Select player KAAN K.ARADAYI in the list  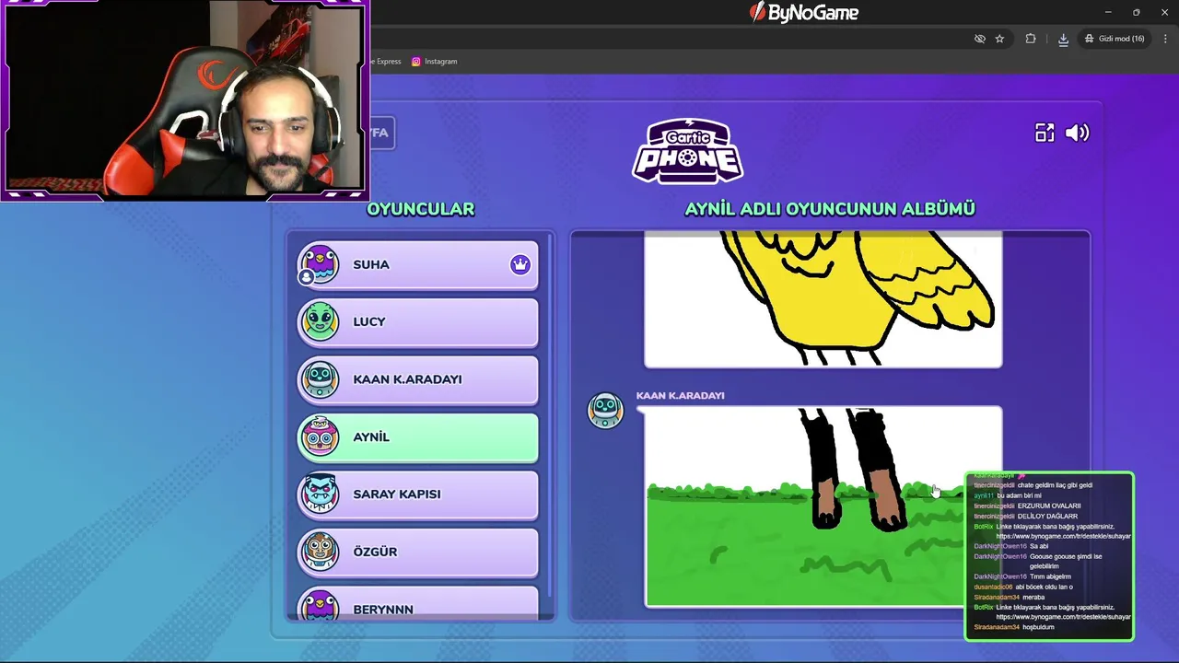[417, 379]
